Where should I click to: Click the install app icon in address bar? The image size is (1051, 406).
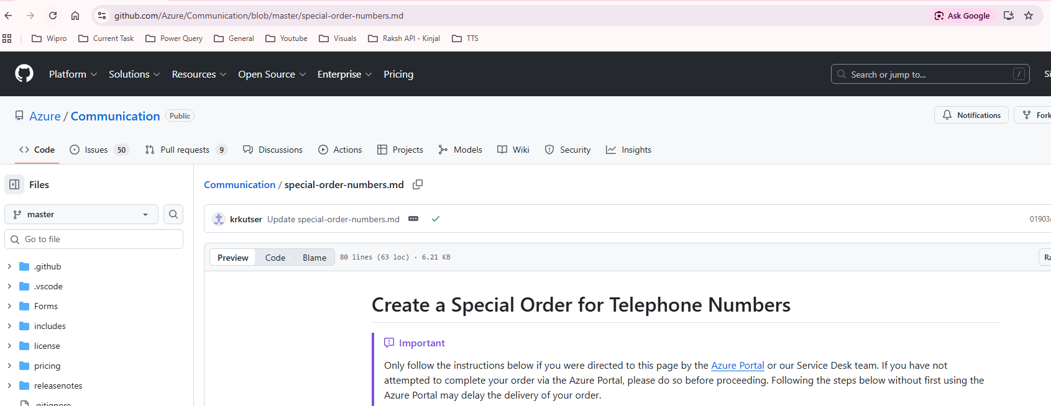point(1009,16)
